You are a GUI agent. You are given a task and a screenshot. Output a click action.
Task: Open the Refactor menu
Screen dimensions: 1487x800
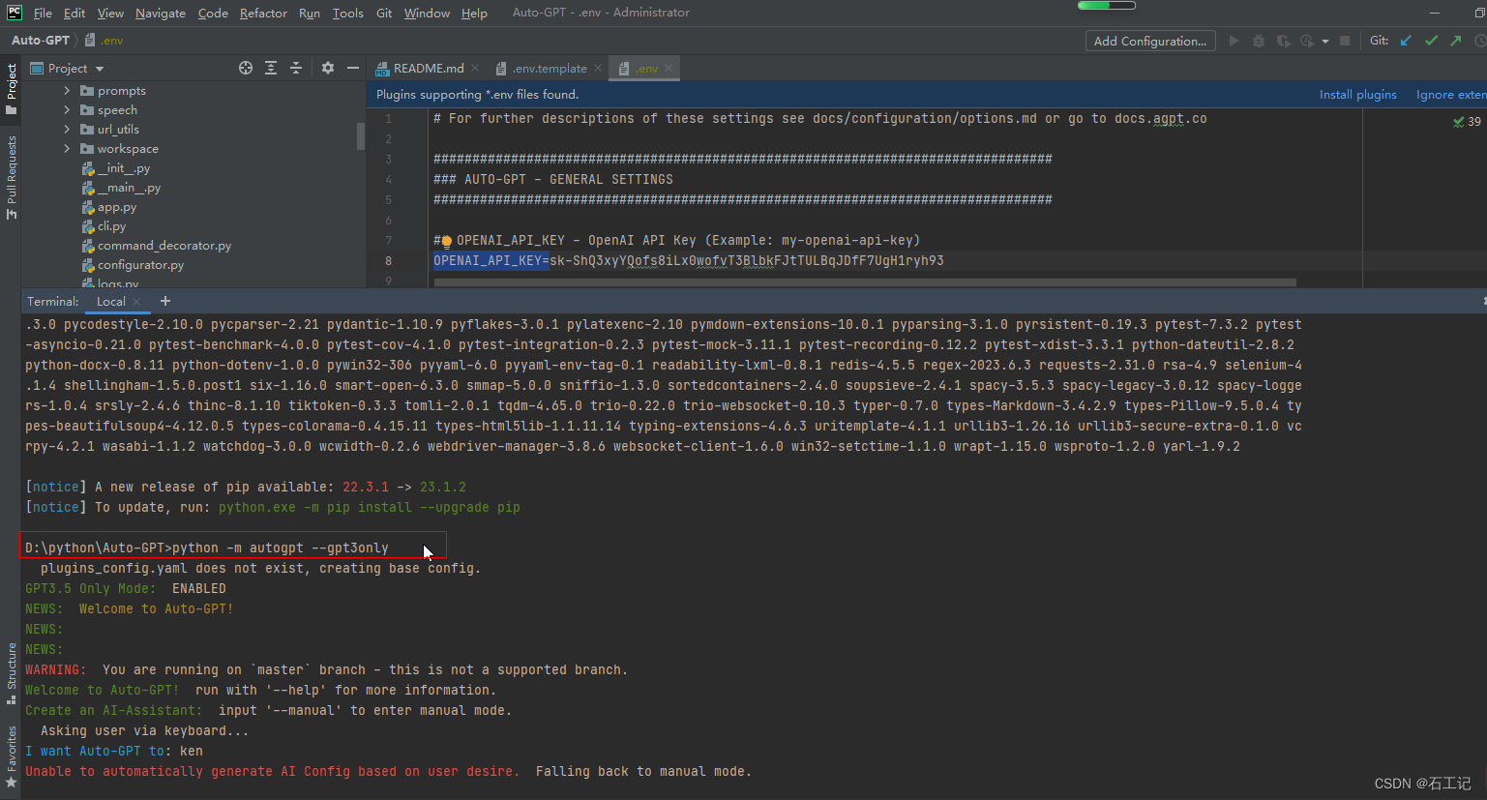pos(263,13)
